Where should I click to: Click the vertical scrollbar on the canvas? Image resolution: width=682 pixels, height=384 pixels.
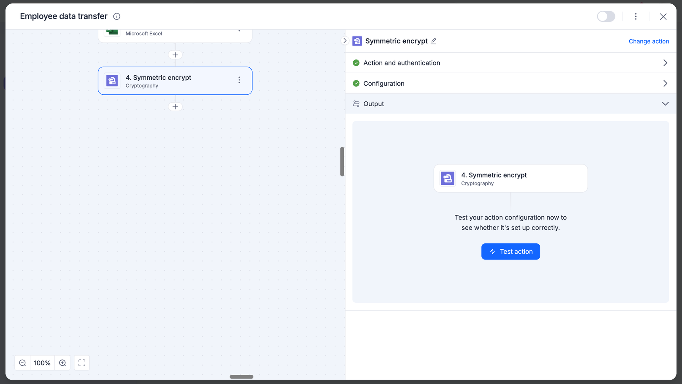coord(342,161)
